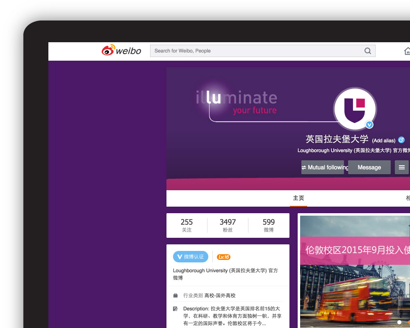Select the 主页 tab
Image resolution: width=410 pixels, height=328 pixels.
click(298, 198)
